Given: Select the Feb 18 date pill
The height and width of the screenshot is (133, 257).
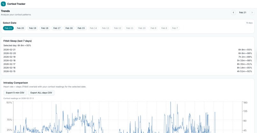Looking at the screenshot, I should (x=45, y=28).
